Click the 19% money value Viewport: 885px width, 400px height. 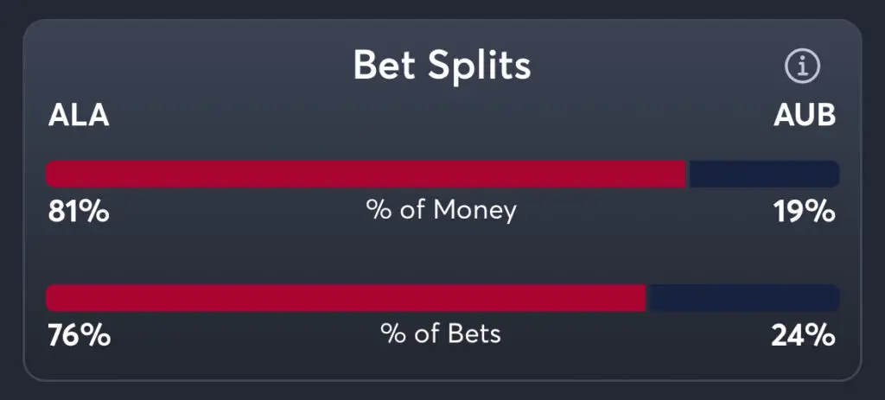[804, 211]
